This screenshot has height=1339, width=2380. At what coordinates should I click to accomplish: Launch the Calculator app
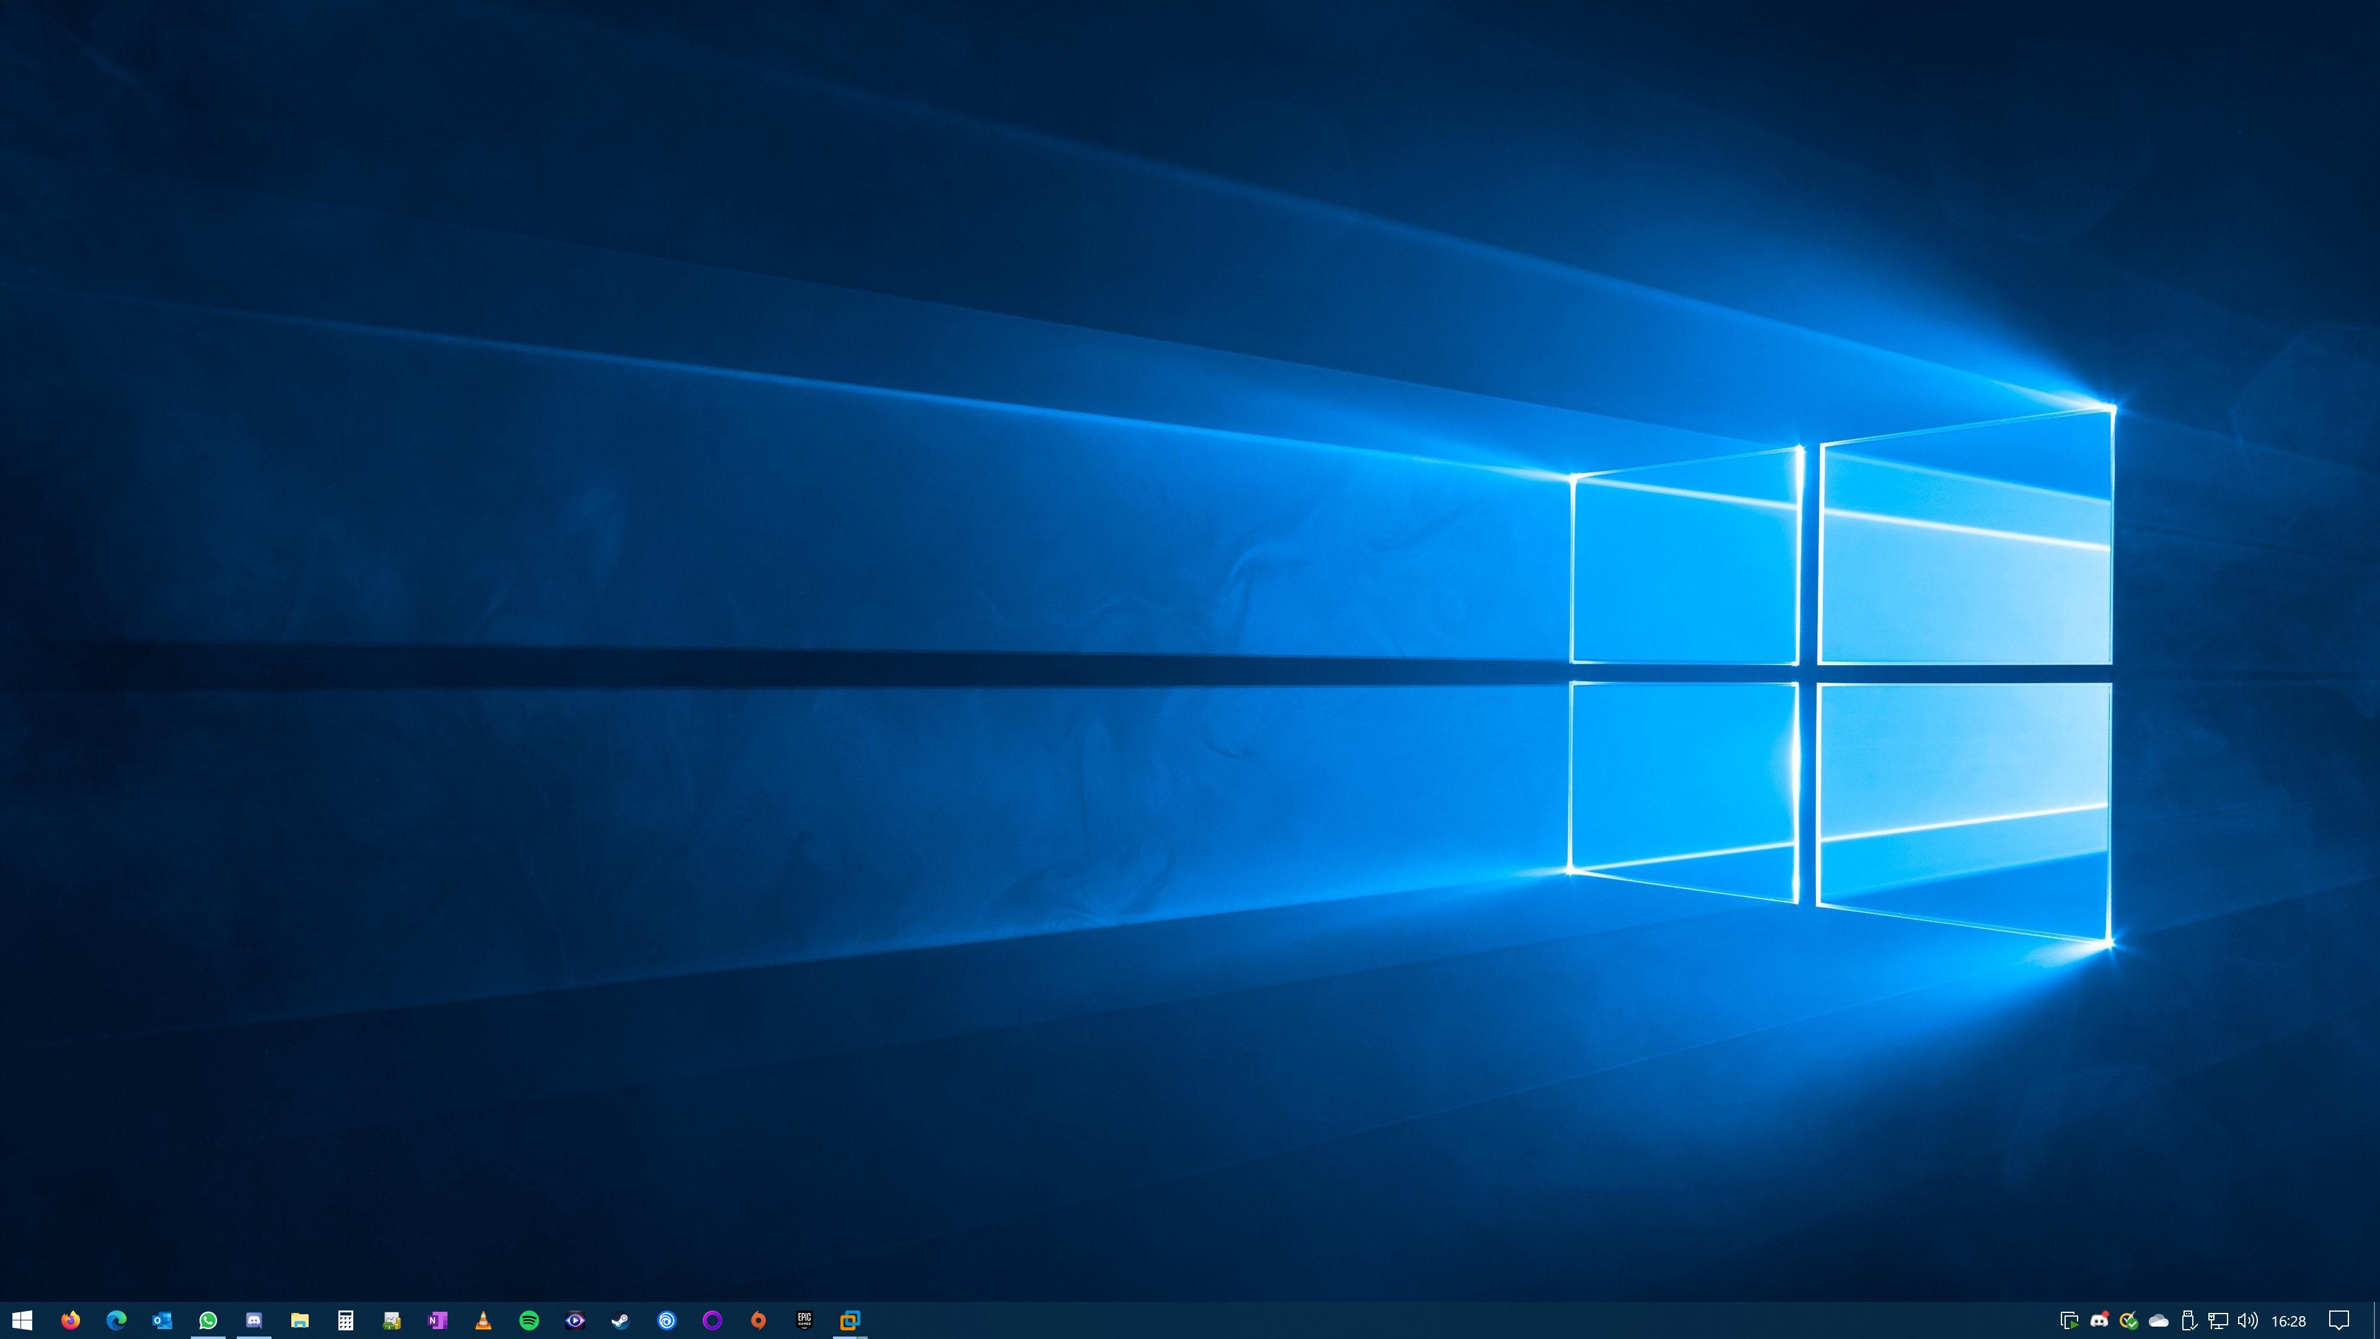pyautogui.click(x=346, y=1320)
